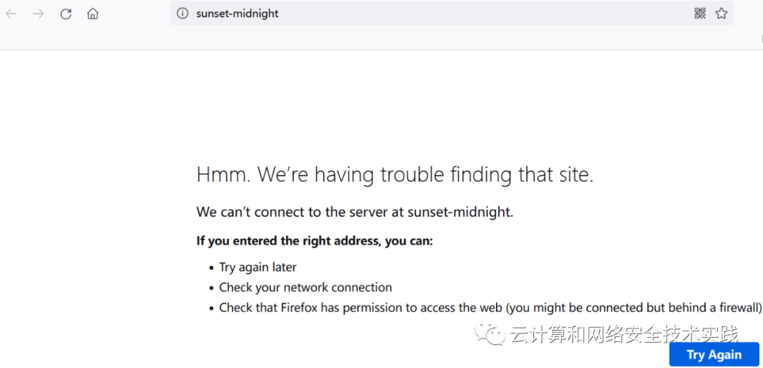The width and height of the screenshot is (763, 368).
Task: Click the word "firewall" in the last bullet
Action: pos(738,307)
